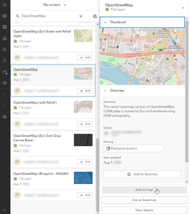Open the Legend list icon in sidebar
Image resolution: width=189 pixels, height=214 pixels.
5,49
